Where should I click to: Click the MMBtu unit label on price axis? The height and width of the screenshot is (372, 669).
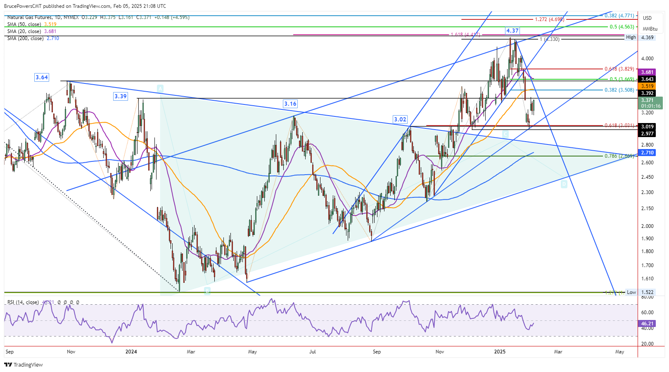(650, 28)
